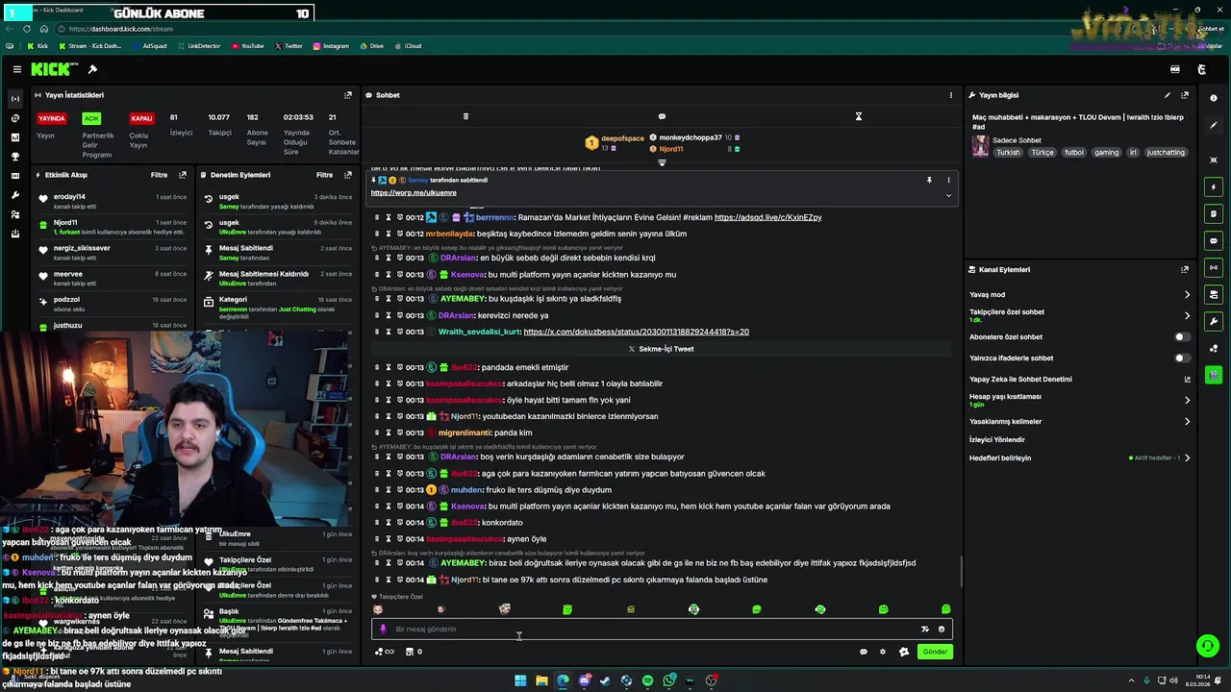1231x692 pixels.
Task: Click the green clapperboard icon on right sidebar
Action: [1214, 375]
